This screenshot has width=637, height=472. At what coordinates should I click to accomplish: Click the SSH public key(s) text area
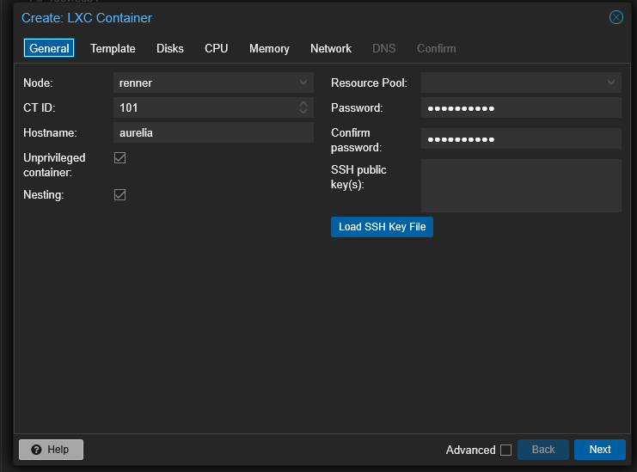pyautogui.click(x=521, y=186)
